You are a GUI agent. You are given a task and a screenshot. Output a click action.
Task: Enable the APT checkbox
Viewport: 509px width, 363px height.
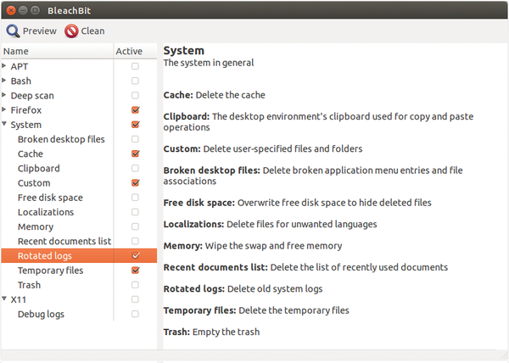(x=135, y=66)
